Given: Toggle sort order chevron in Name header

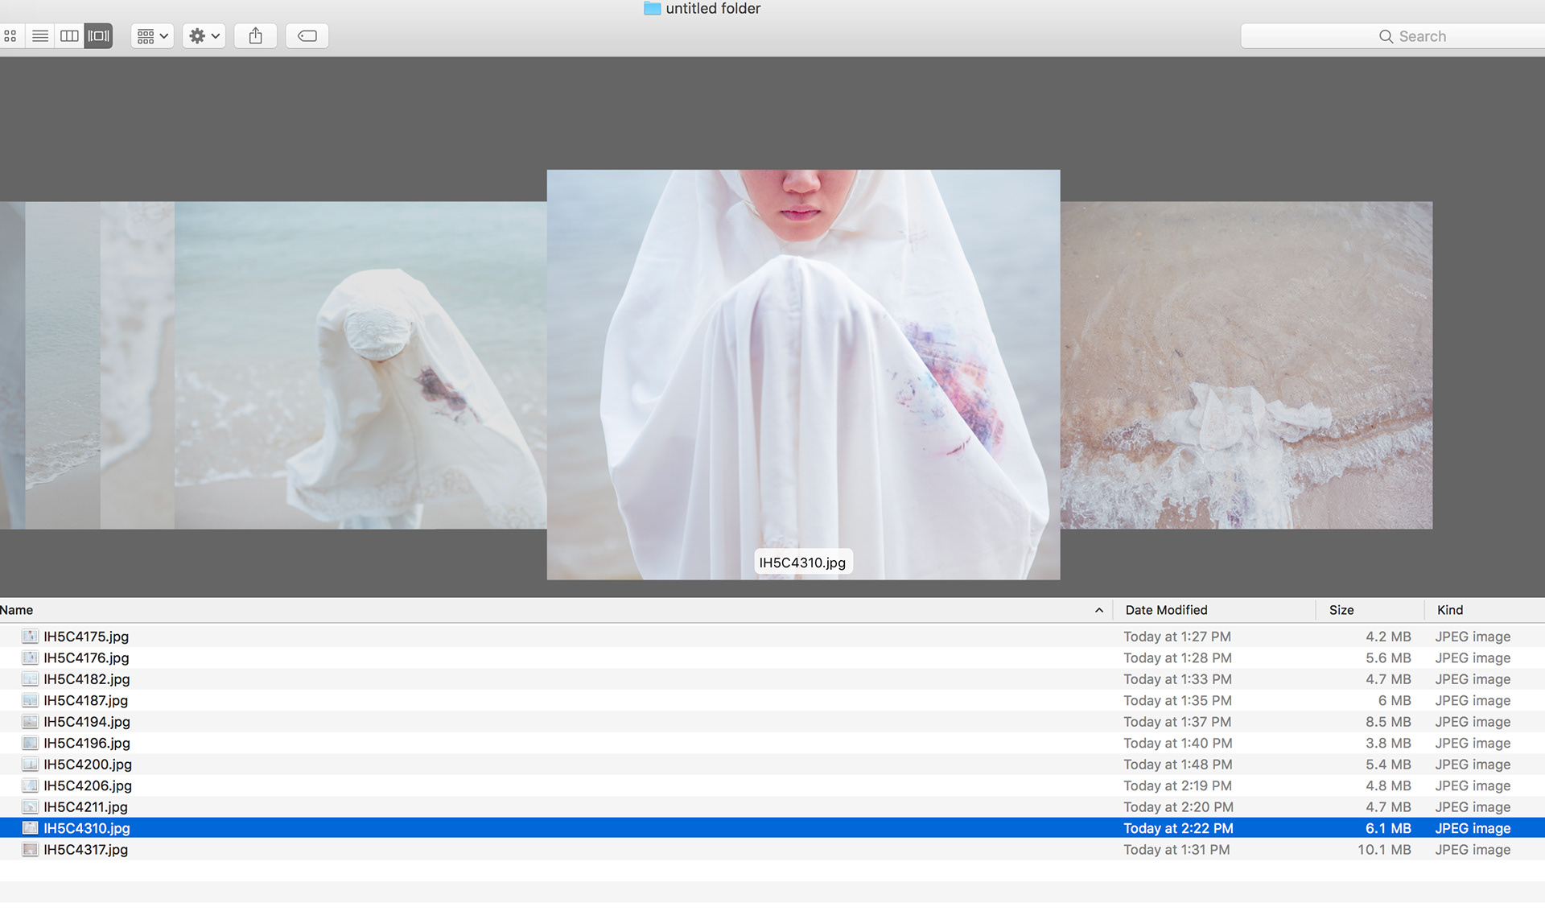Looking at the screenshot, I should pos(1099,610).
